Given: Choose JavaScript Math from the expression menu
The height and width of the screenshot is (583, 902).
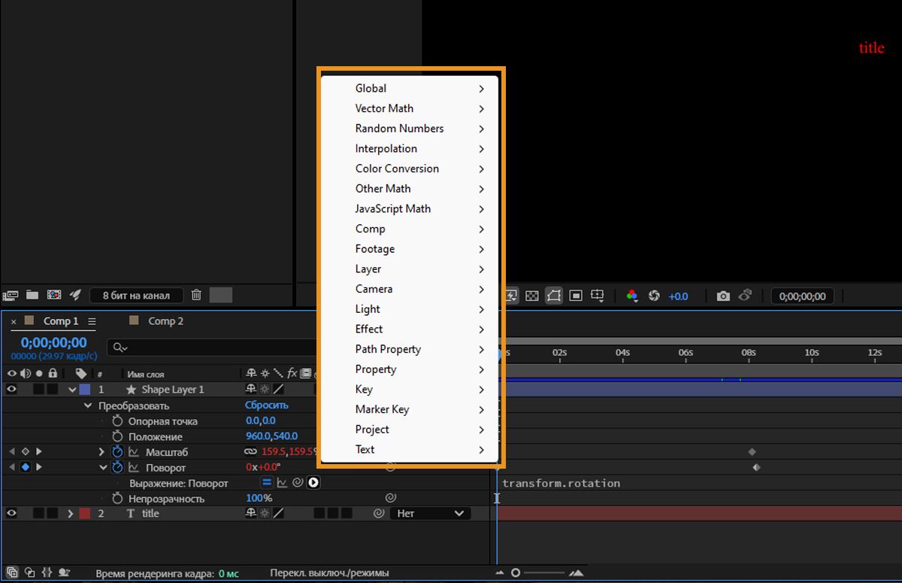Looking at the screenshot, I should click(x=392, y=208).
